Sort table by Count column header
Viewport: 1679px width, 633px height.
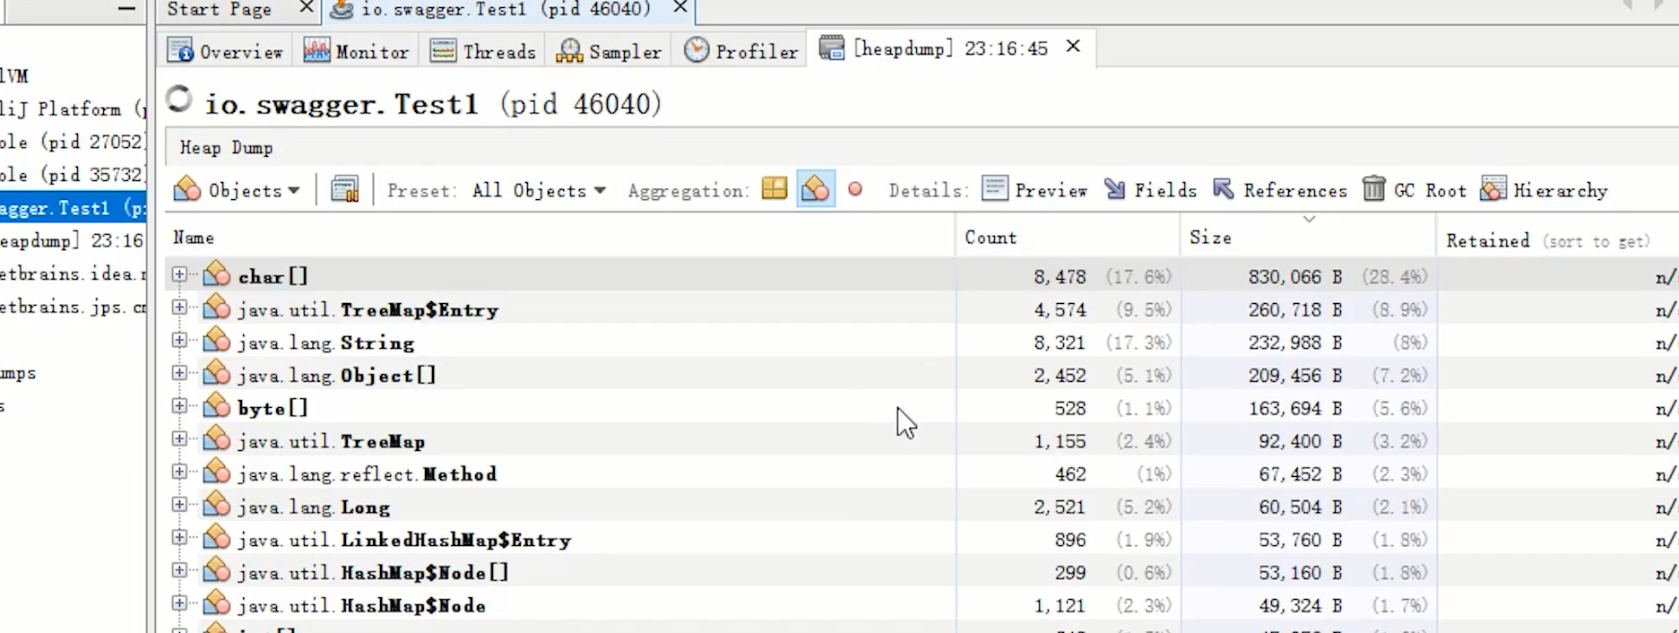[x=991, y=238]
